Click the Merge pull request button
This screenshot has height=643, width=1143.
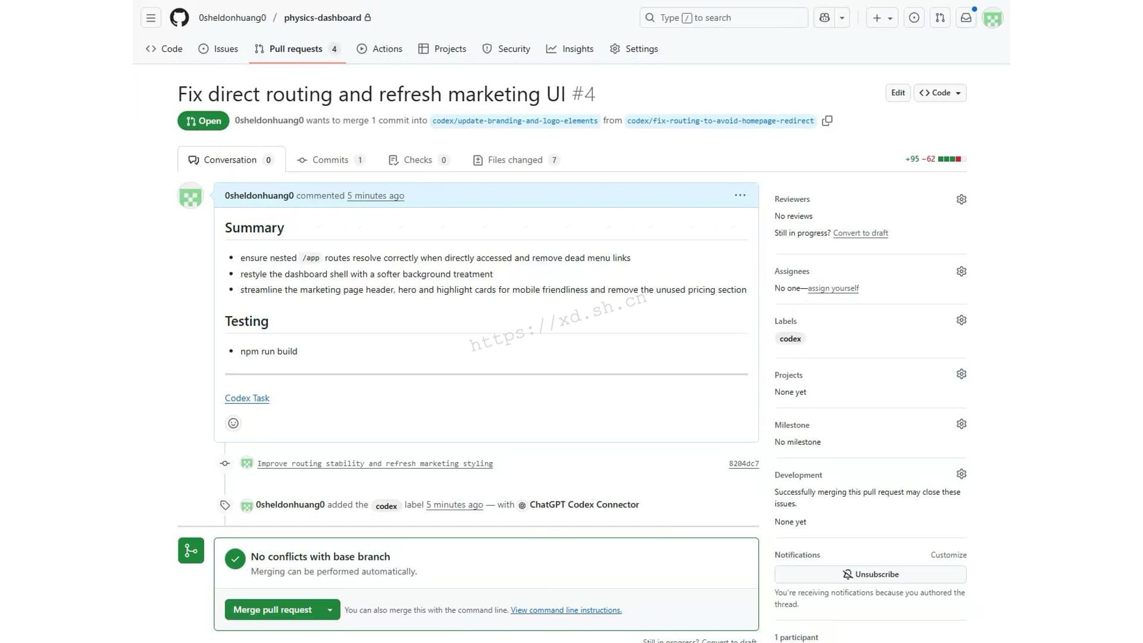click(x=272, y=610)
